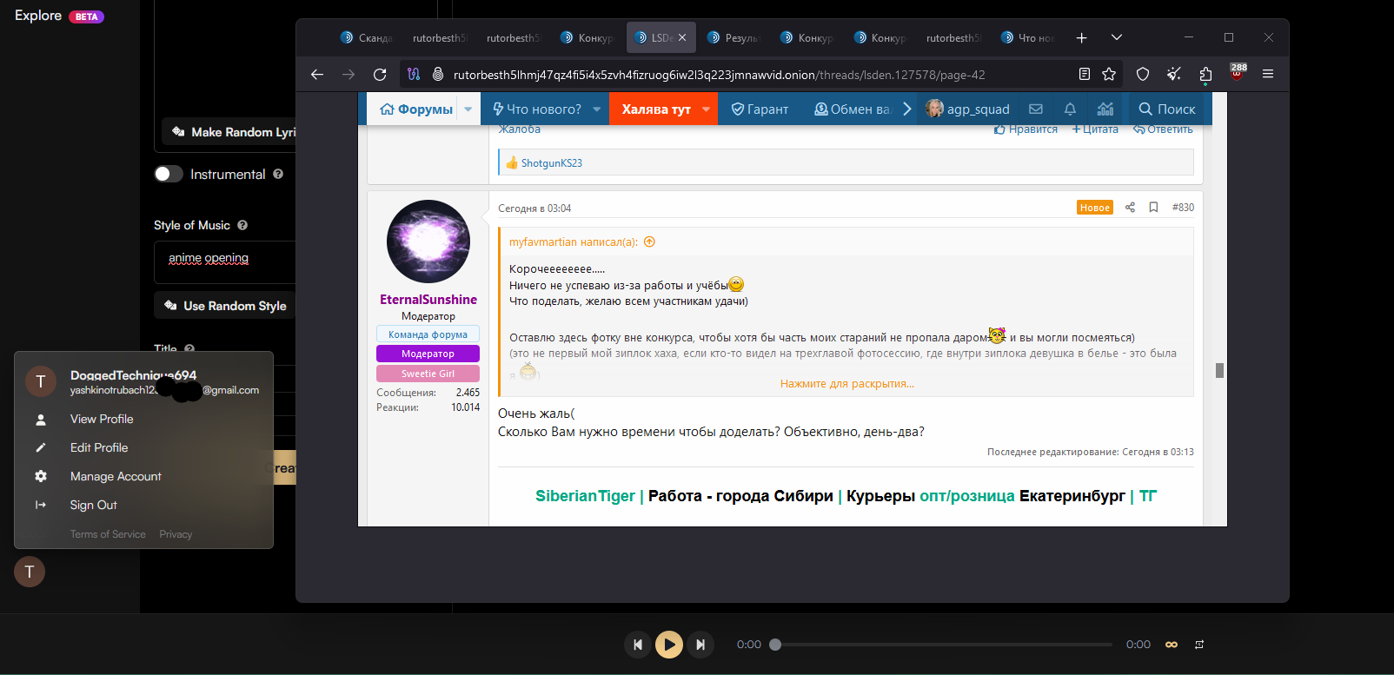
Task: Toggle the loop infinity icon in player
Action: (1172, 645)
